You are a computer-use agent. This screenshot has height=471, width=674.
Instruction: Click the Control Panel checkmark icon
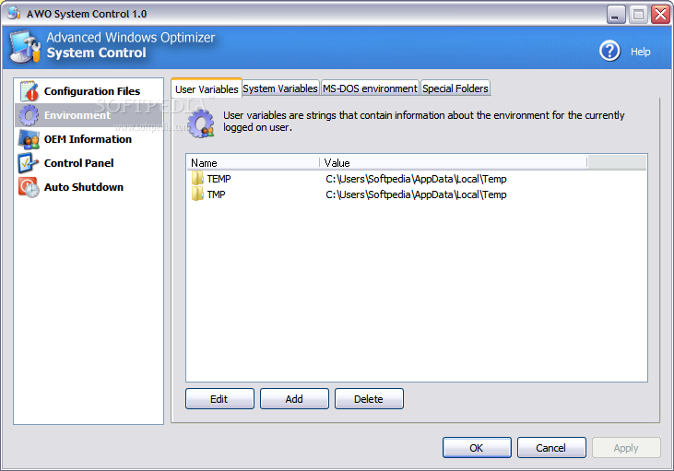pos(28,163)
